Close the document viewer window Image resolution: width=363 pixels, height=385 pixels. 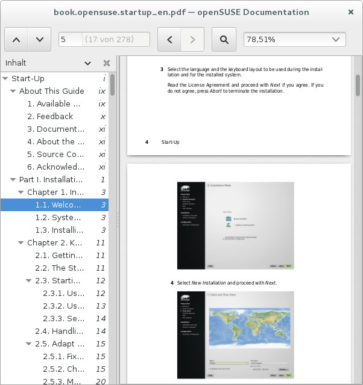click(351, 12)
